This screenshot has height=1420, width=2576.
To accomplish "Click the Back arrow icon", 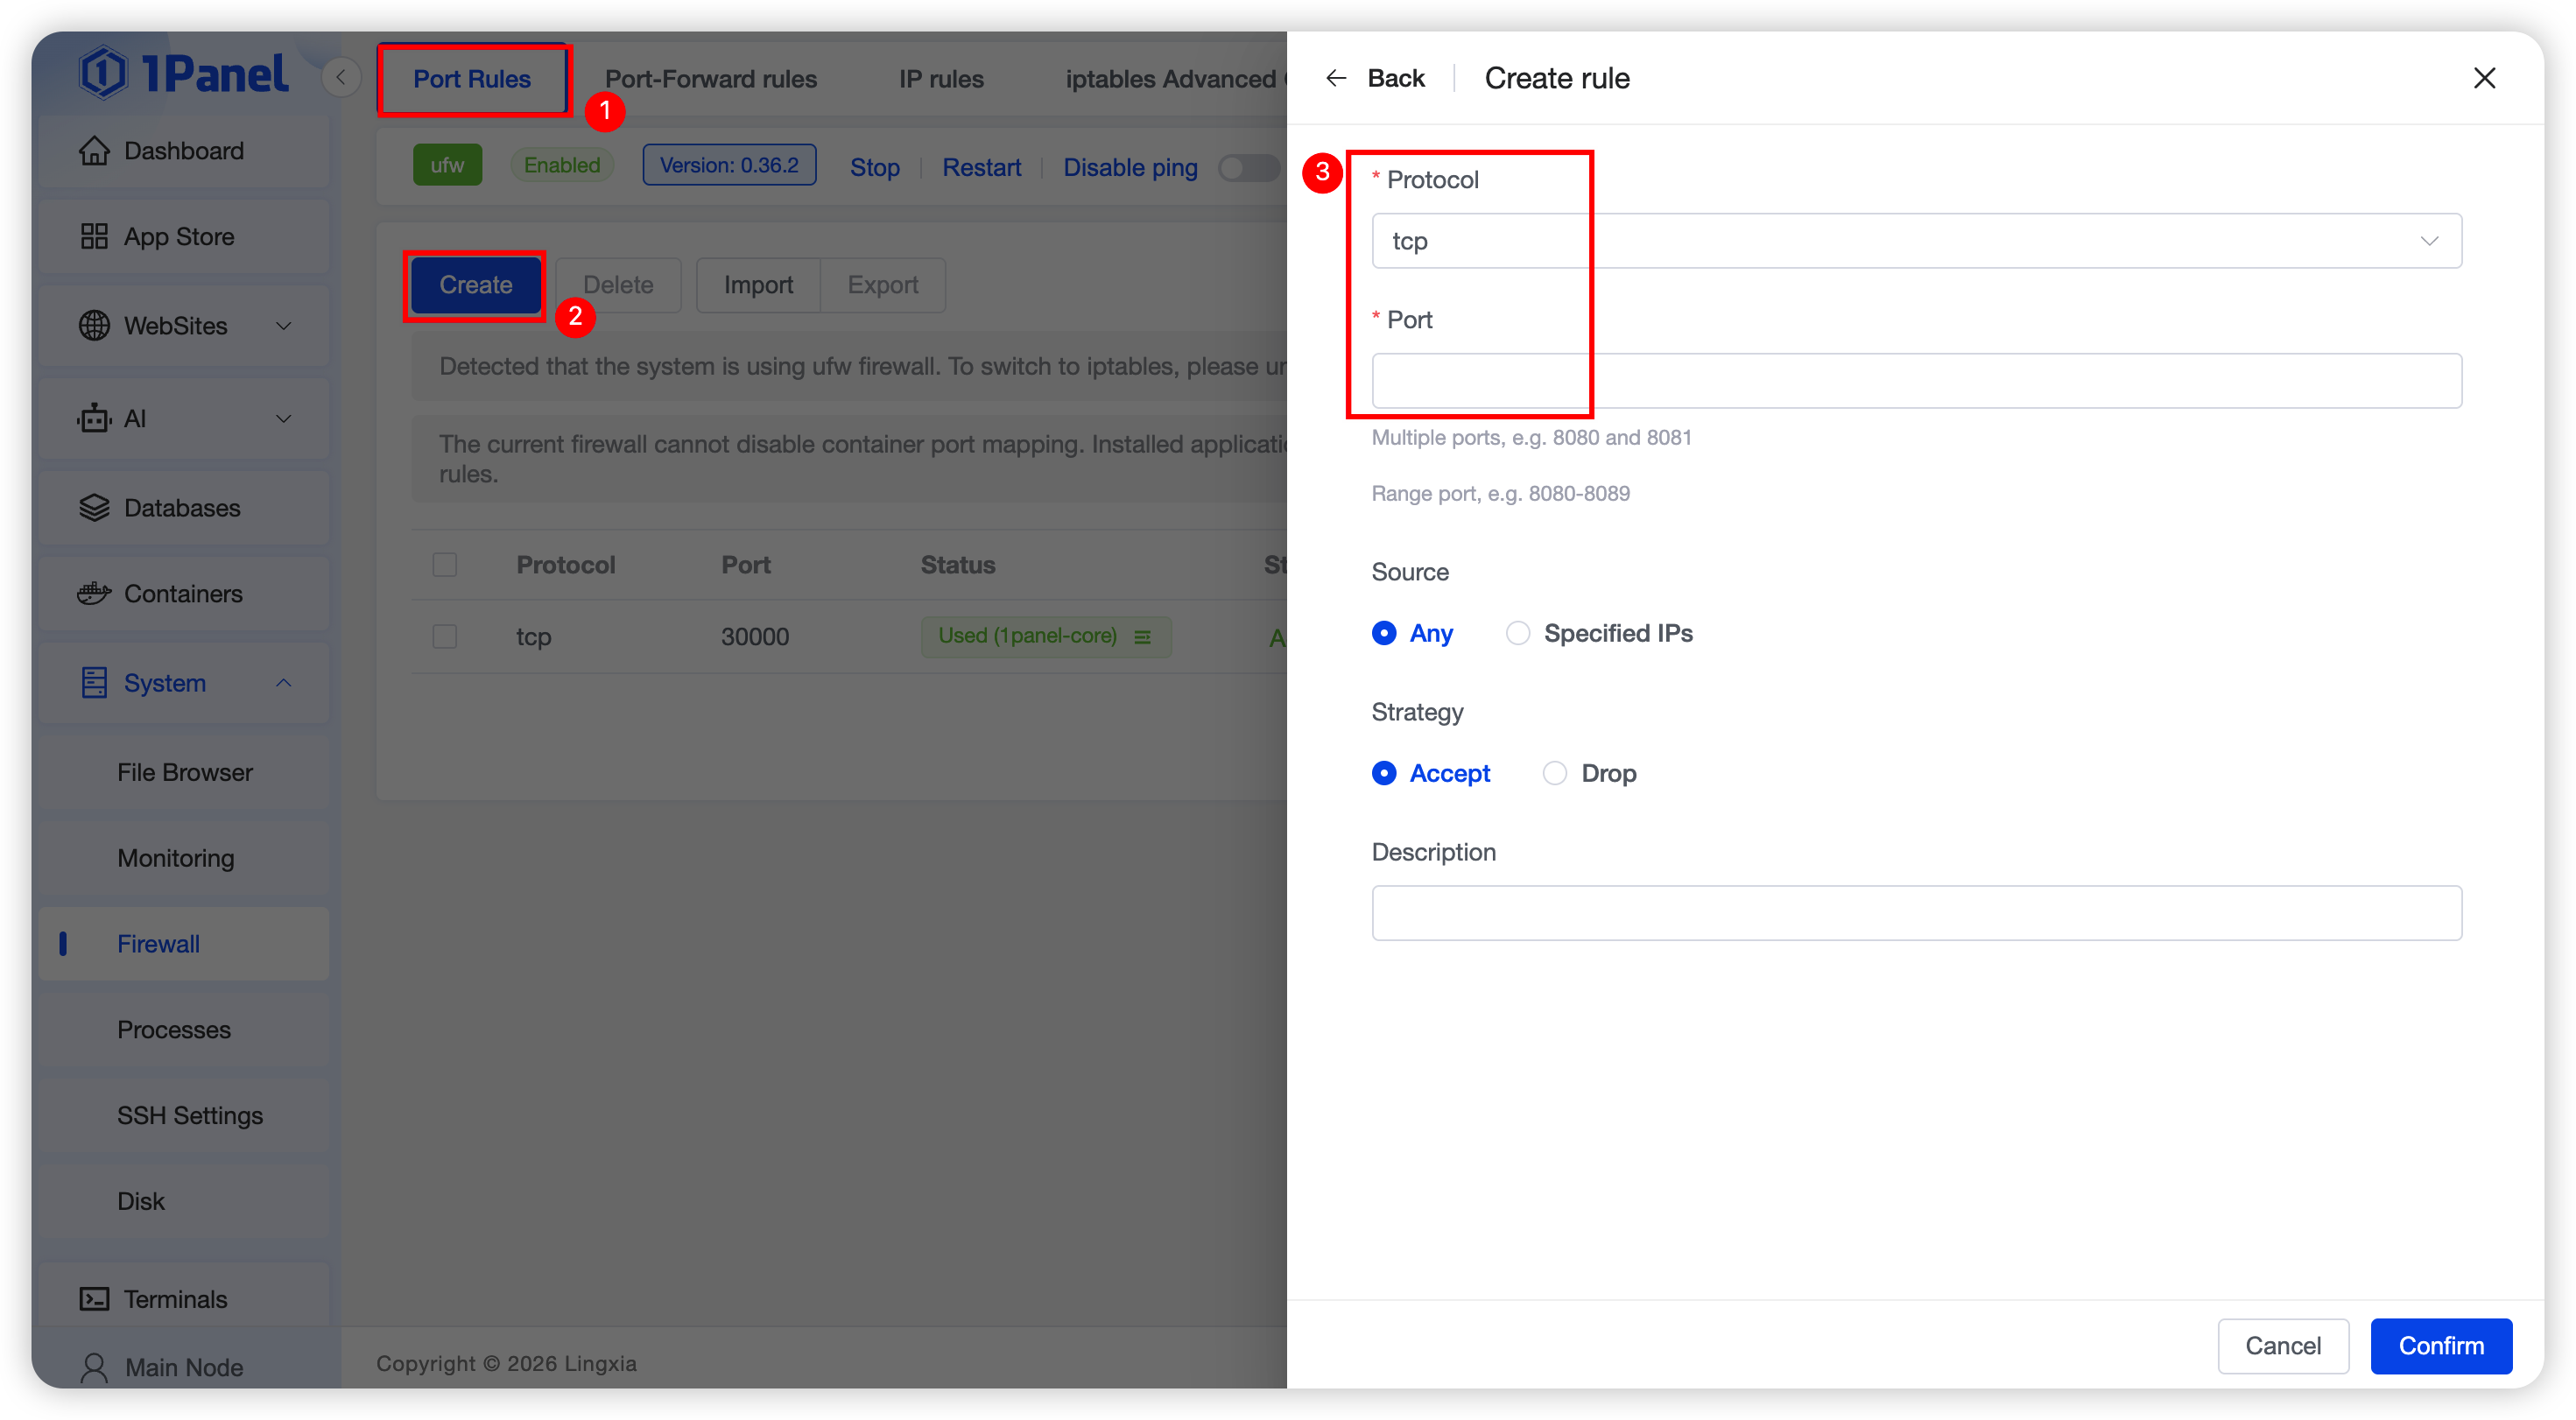I will click(x=1336, y=78).
